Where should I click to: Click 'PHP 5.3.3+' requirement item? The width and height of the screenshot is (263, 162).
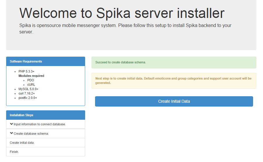(x=26, y=71)
